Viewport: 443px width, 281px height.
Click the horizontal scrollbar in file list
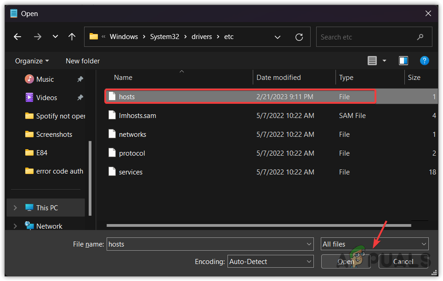tap(258, 225)
